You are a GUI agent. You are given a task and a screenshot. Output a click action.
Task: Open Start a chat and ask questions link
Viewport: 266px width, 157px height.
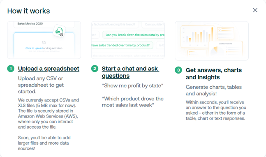(130, 72)
